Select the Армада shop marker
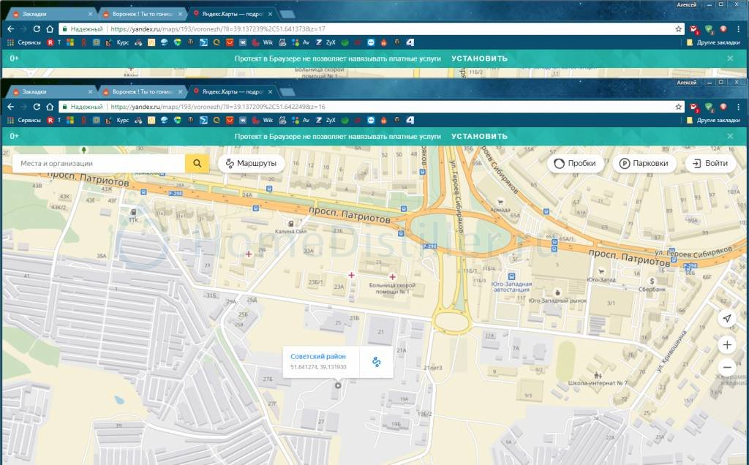The width and height of the screenshot is (749, 465). (500, 202)
